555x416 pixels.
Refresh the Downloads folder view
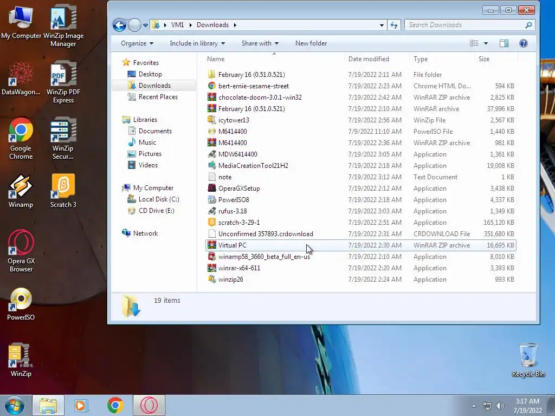click(x=394, y=25)
